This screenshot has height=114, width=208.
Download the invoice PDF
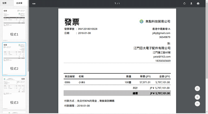pos(191,3)
